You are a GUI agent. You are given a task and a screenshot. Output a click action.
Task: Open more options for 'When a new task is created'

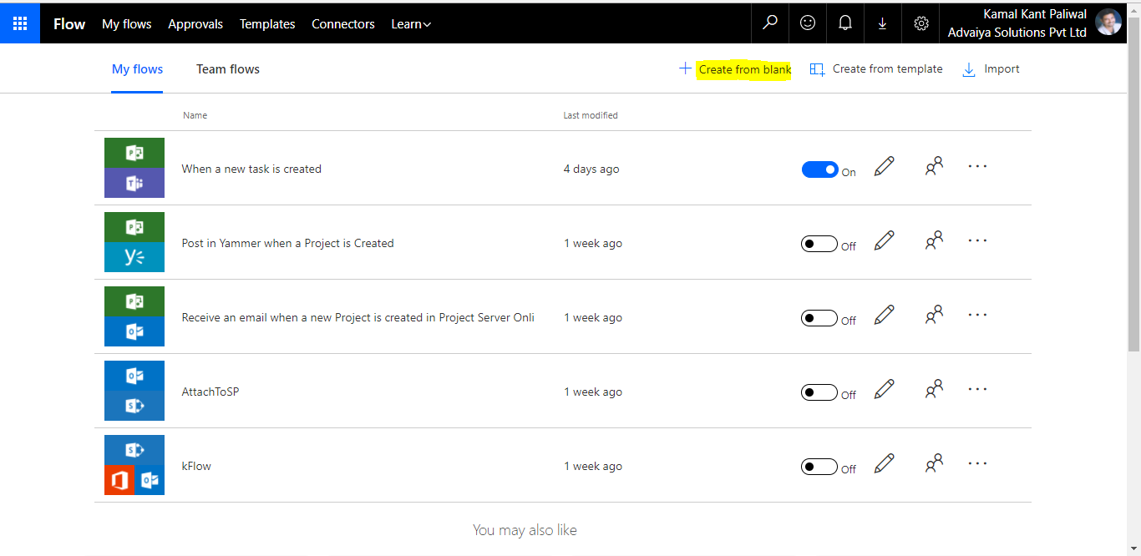click(x=977, y=166)
